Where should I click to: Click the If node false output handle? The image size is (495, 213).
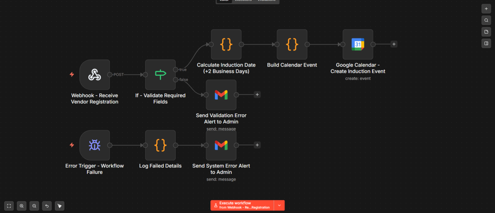coord(176,79)
